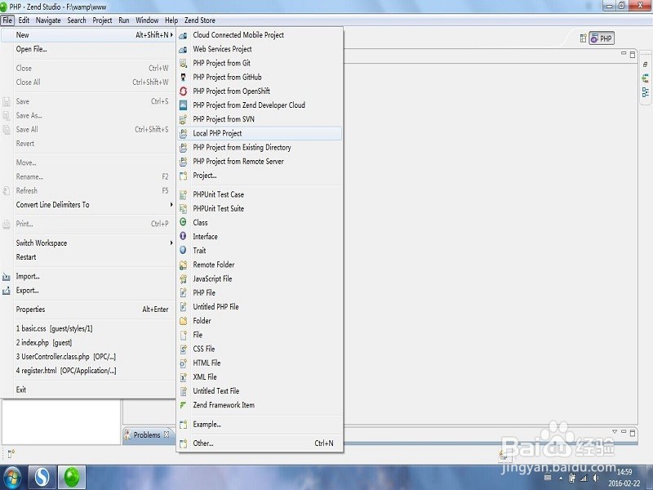Open recent file 4 register.html

pos(88,371)
